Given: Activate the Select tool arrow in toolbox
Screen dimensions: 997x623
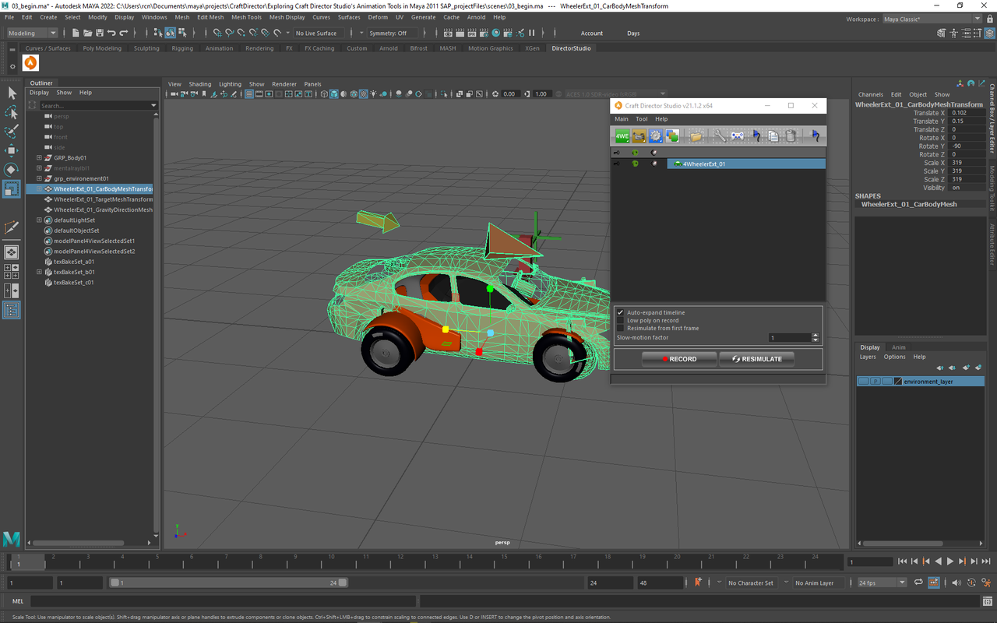Looking at the screenshot, I should point(12,93).
